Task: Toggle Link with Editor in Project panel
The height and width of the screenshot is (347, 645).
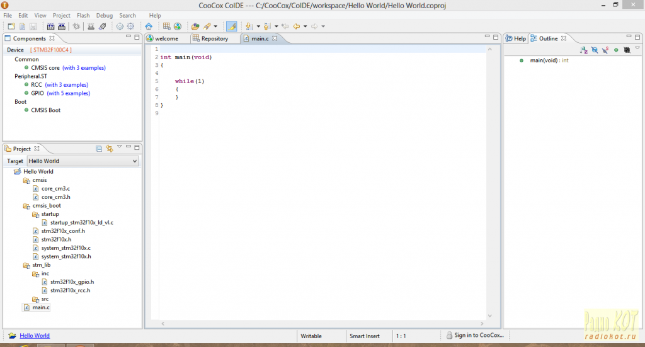Action: (x=109, y=149)
